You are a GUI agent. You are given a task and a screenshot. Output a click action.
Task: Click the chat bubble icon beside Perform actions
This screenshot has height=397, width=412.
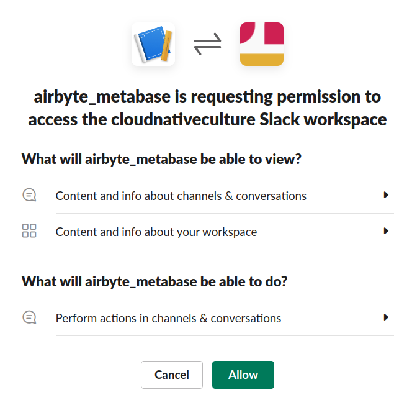click(x=29, y=317)
